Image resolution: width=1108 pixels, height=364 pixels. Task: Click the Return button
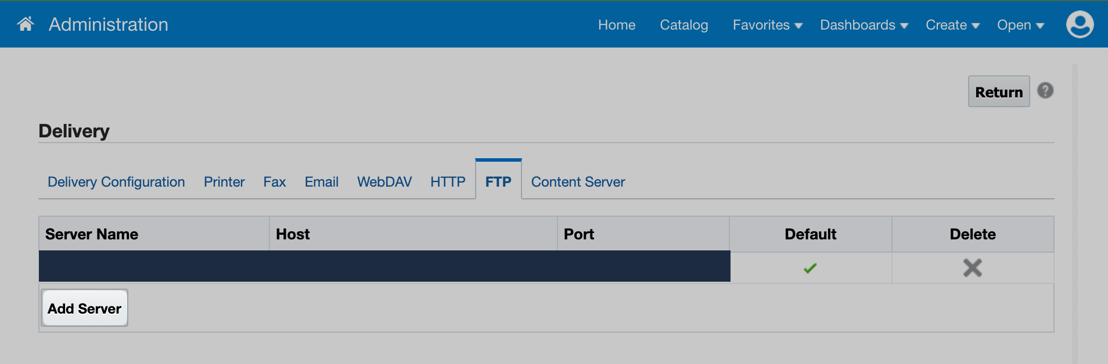998,92
